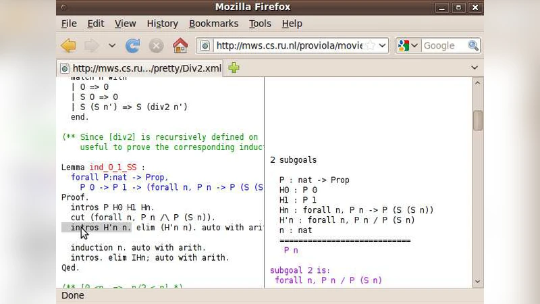Click the lemma name 'ind_0_1_SS'
This screenshot has width=540, height=304.
(113, 168)
